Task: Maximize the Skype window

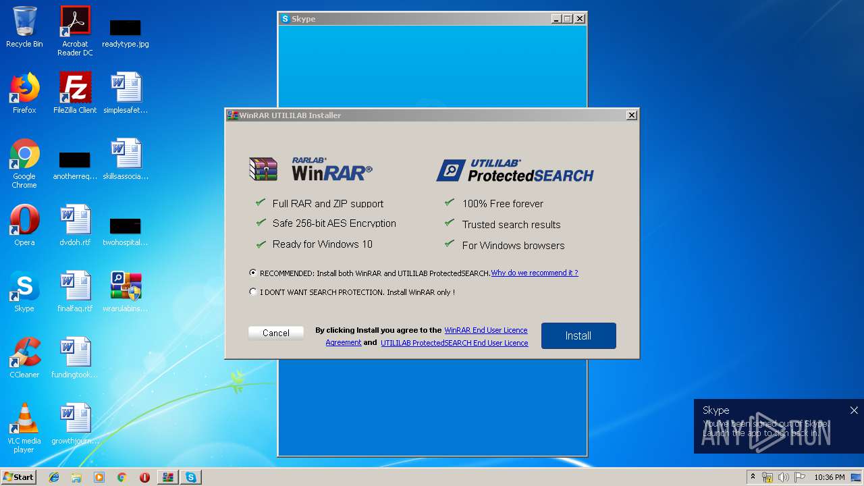Action: click(x=568, y=19)
